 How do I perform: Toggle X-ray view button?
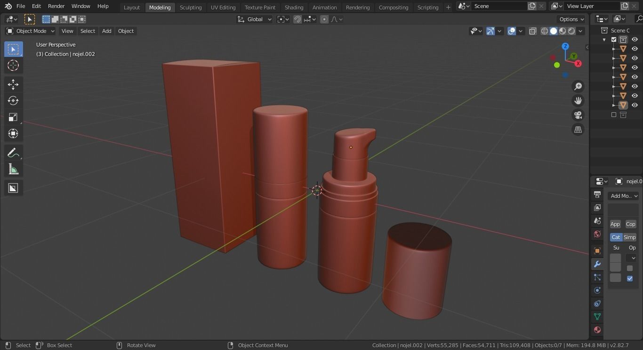click(x=533, y=31)
